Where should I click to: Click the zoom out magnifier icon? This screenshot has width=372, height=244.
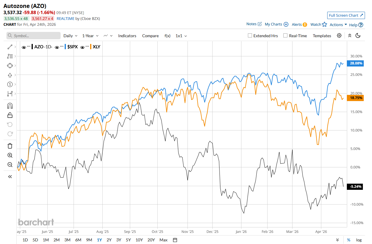point(10,165)
